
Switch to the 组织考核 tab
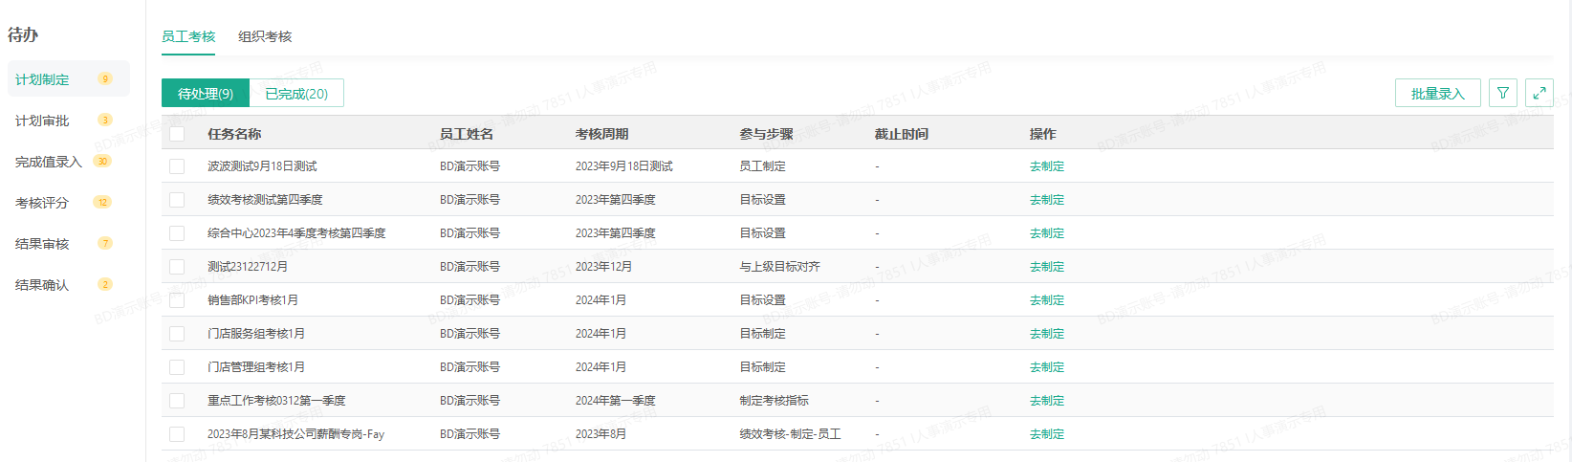[x=265, y=36]
